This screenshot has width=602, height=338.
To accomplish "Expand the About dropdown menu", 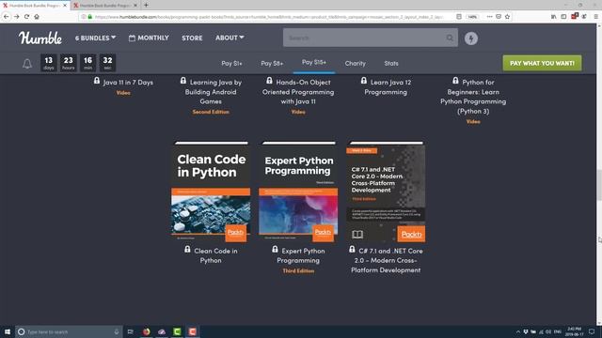I will pos(230,38).
